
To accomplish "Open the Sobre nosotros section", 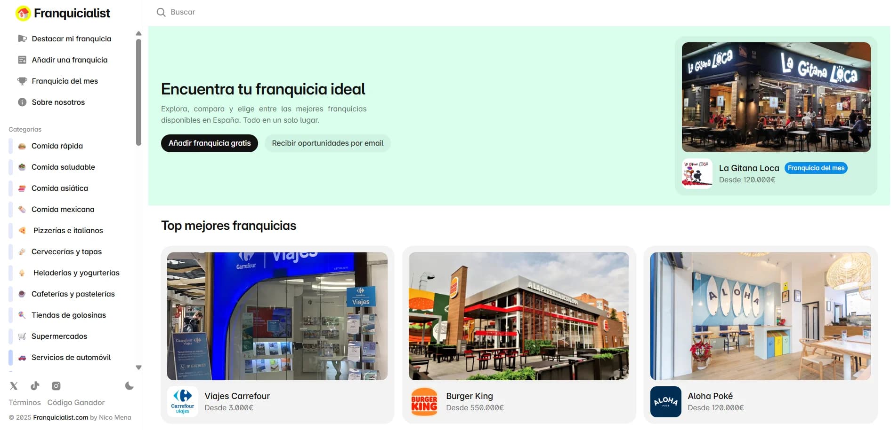I will click(x=58, y=102).
